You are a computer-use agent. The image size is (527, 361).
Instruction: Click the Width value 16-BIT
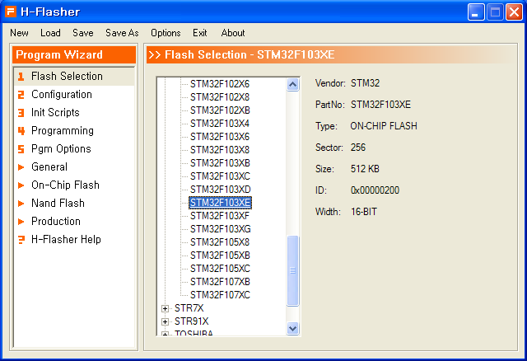click(364, 212)
